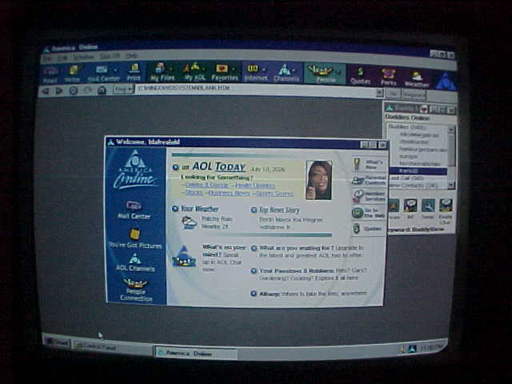Viewport: 512px width, 384px height.
Task: Click the browser Forward arrow button
Action: [x=59, y=90]
